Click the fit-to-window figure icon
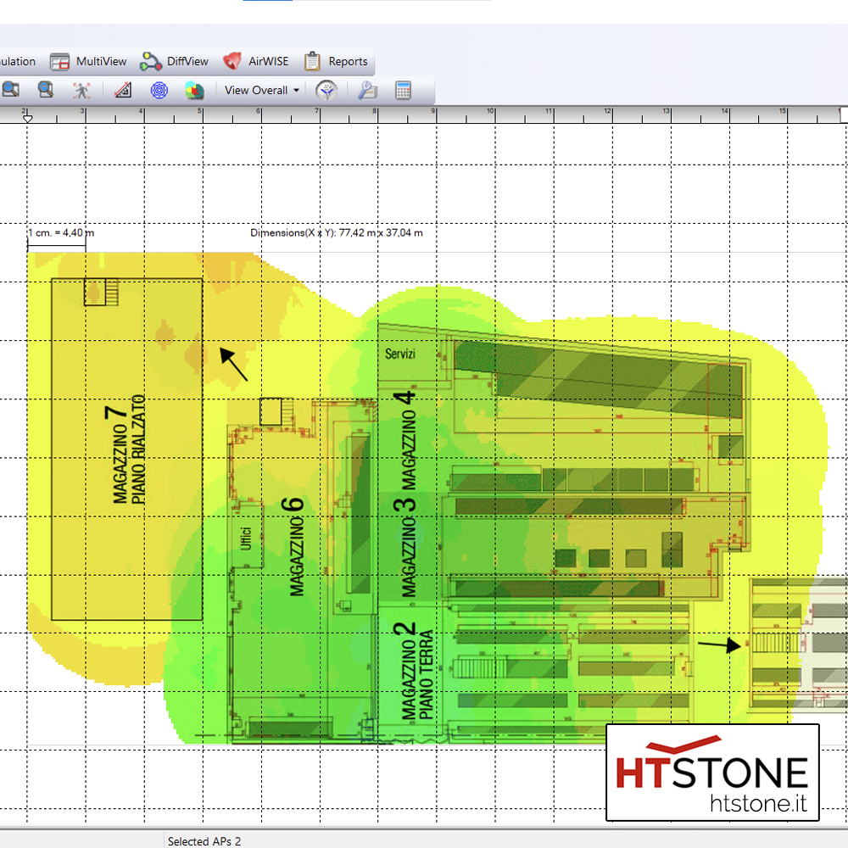848x848 pixels. click(x=81, y=91)
